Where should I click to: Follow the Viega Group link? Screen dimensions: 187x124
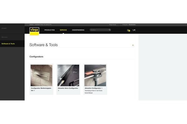[113, 25]
